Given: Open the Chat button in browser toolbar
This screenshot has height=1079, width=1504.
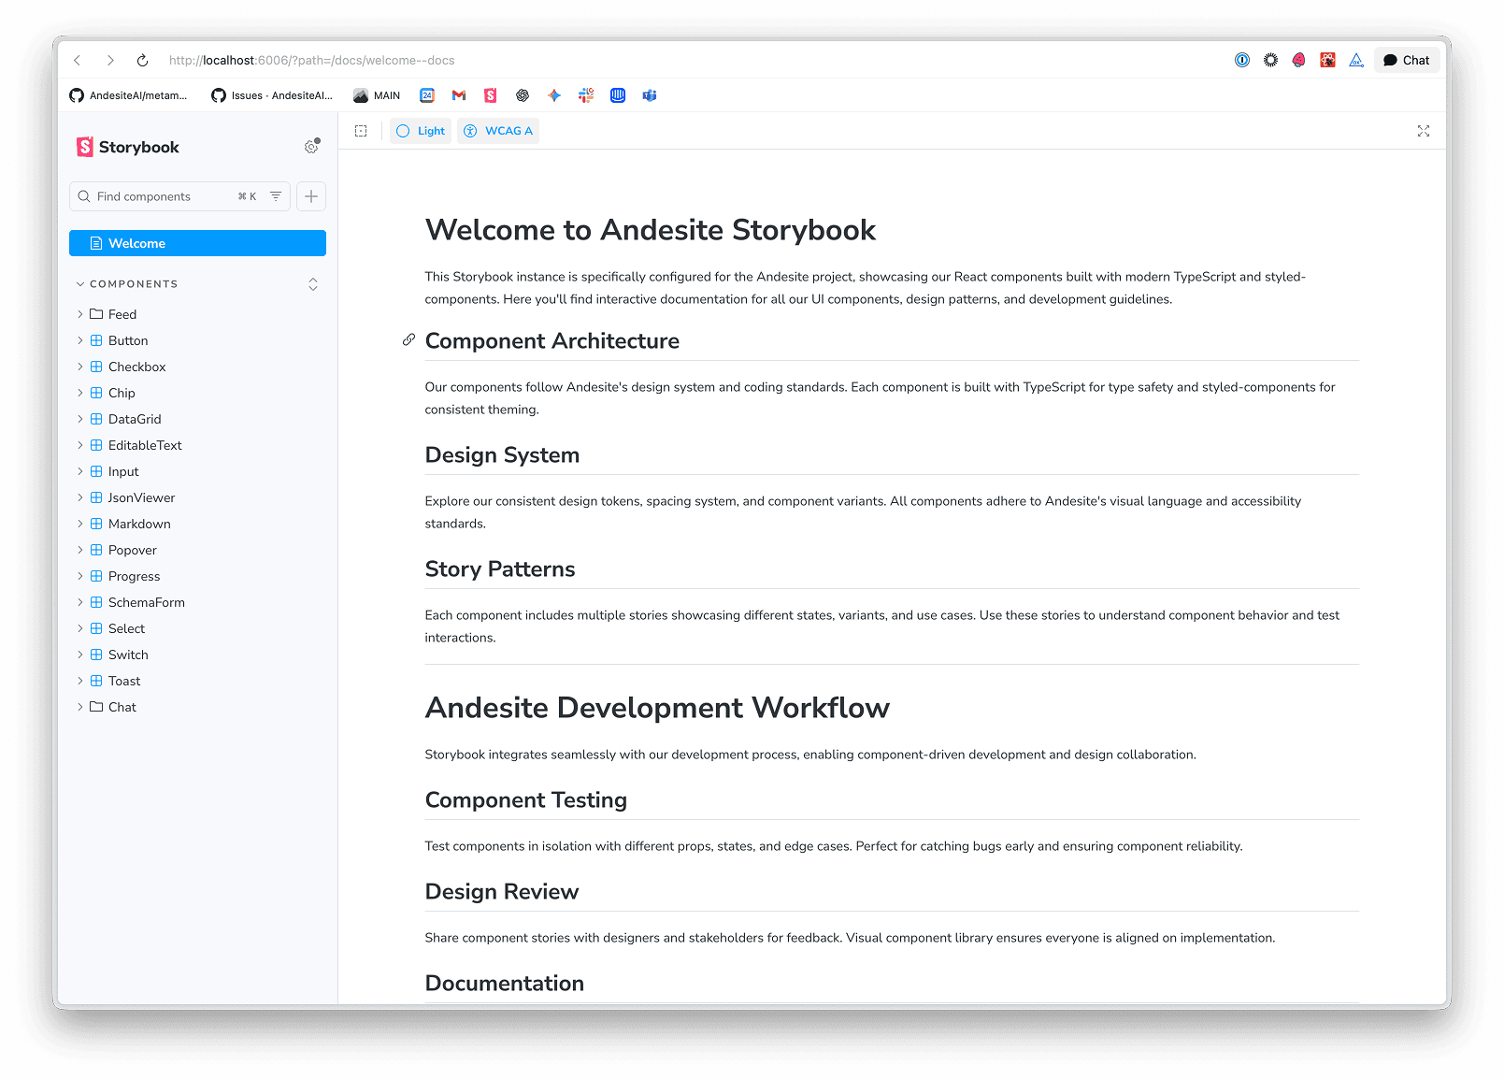Looking at the screenshot, I should (1406, 59).
